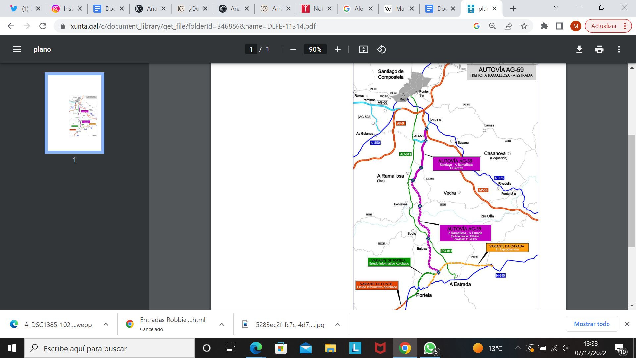Open the Chrome extensions puzzle icon
The height and width of the screenshot is (358, 636).
click(544, 26)
